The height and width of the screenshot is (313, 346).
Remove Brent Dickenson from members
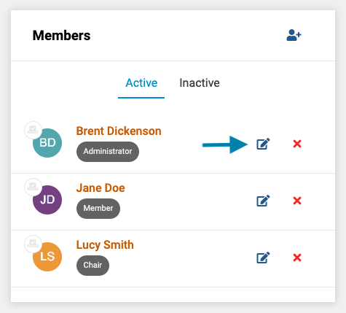(297, 144)
